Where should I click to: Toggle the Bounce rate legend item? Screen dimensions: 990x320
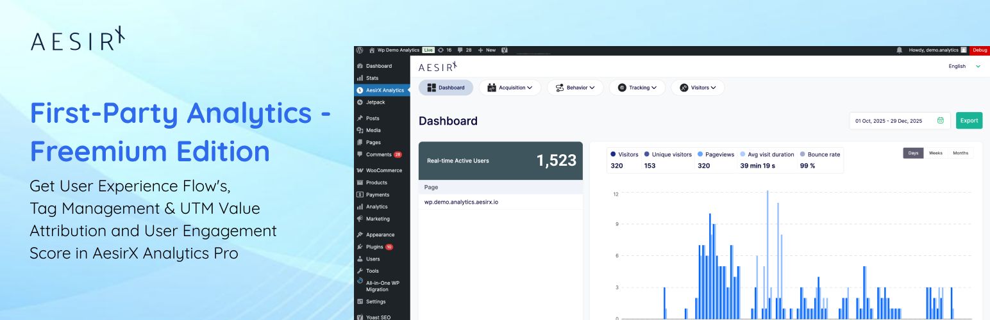(x=819, y=154)
